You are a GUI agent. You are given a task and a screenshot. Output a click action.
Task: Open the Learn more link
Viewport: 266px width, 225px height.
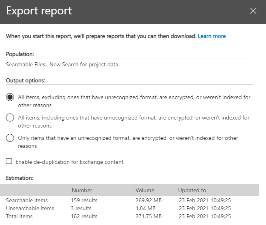(212, 36)
